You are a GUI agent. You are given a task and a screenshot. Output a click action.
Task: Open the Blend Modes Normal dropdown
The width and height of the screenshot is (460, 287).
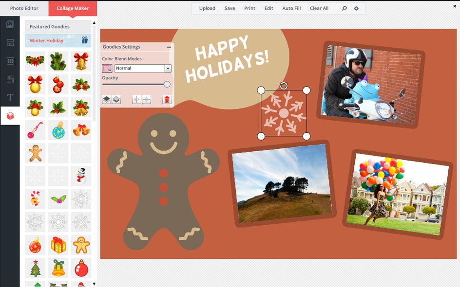tap(143, 68)
